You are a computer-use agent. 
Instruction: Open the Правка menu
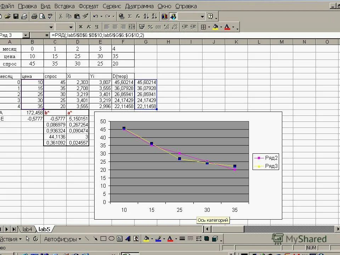coord(27,6)
